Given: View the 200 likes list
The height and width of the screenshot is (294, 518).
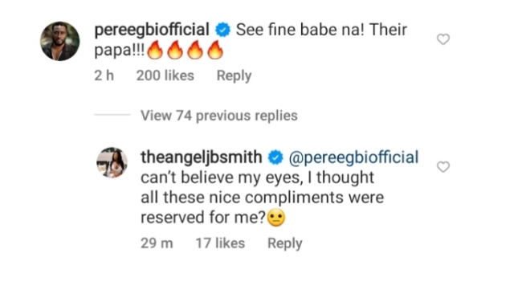Looking at the screenshot, I should click(165, 76).
